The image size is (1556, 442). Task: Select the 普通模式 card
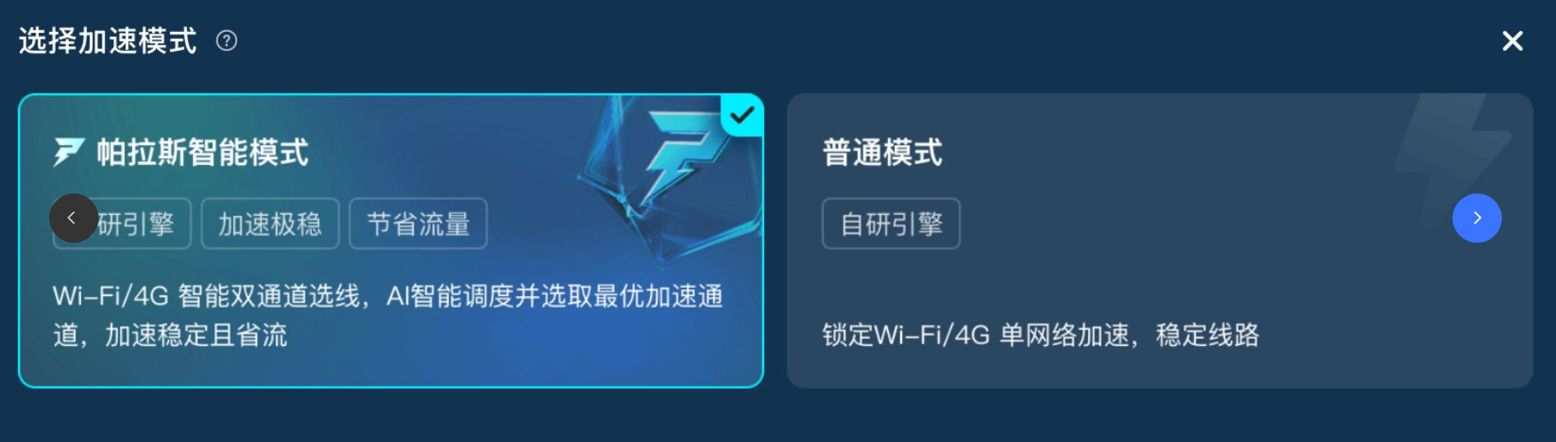(x=1160, y=240)
